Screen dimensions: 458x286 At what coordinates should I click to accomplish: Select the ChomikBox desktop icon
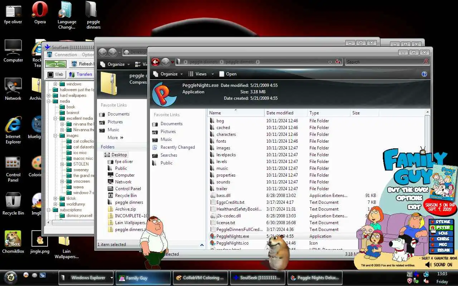[13, 242]
